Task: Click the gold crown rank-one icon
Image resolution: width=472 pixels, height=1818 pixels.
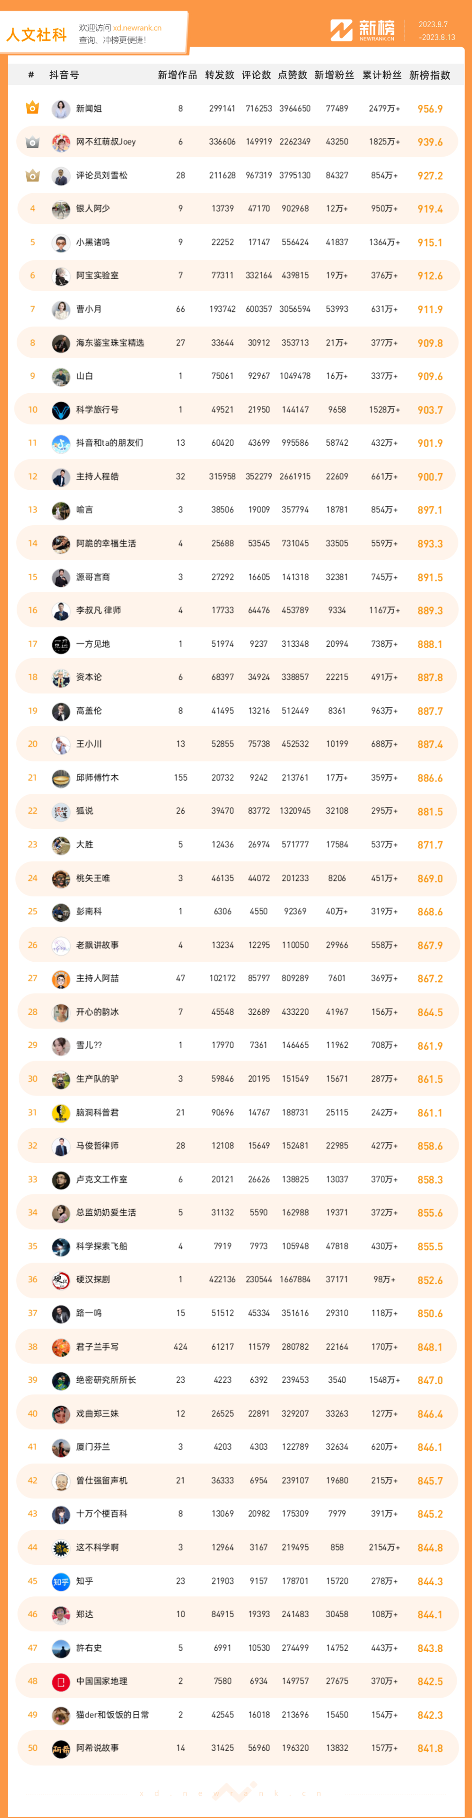Action: (x=32, y=108)
